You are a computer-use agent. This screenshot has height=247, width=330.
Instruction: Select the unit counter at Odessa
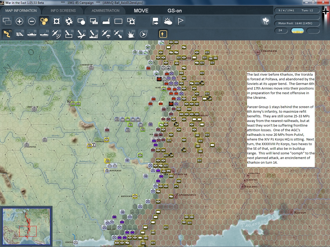pos(76,242)
